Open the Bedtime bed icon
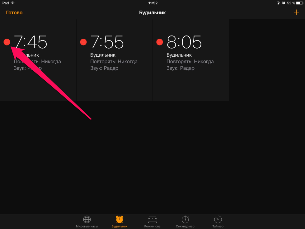 click(x=152, y=219)
